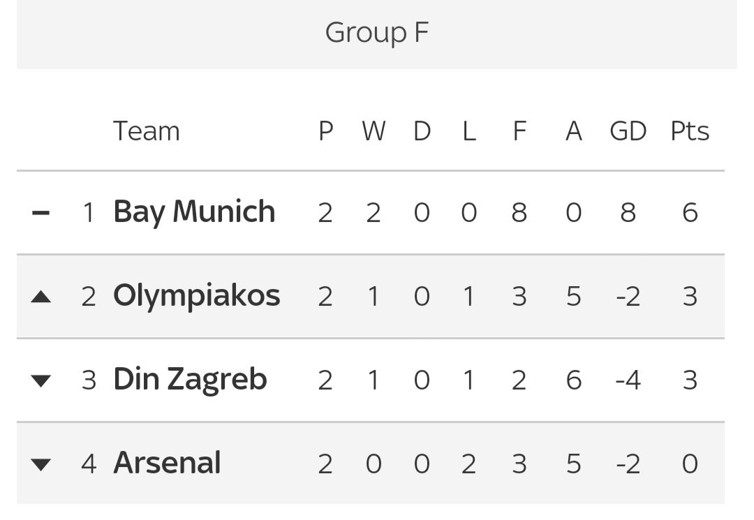Click the position number 1 for Bay Munich
The height and width of the screenshot is (520, 754).
(89, 212)
